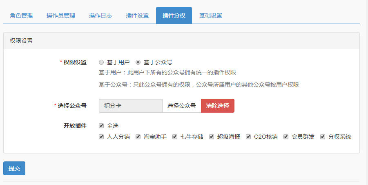Submit the form with 提交 button
The width and height of the screenshot is (368, 185).
click(x=14, y=168)
